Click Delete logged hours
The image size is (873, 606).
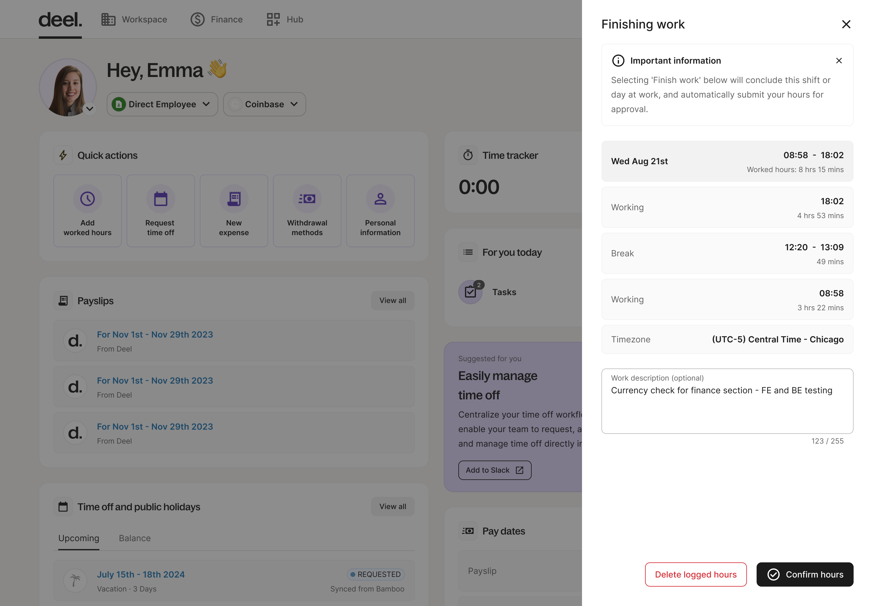[696, 574]
